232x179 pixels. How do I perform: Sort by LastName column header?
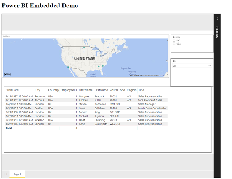[101, 90]
